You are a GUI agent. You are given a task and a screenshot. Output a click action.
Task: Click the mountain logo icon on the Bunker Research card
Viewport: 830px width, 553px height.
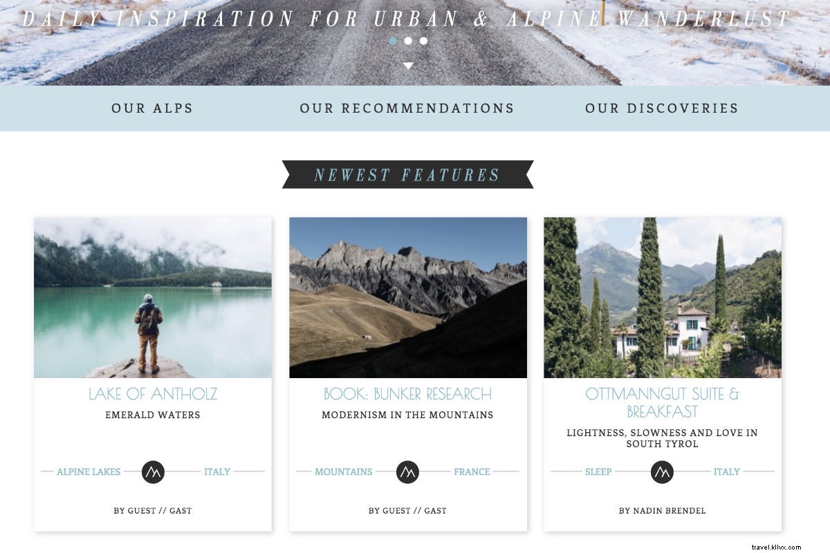point(408,471)
